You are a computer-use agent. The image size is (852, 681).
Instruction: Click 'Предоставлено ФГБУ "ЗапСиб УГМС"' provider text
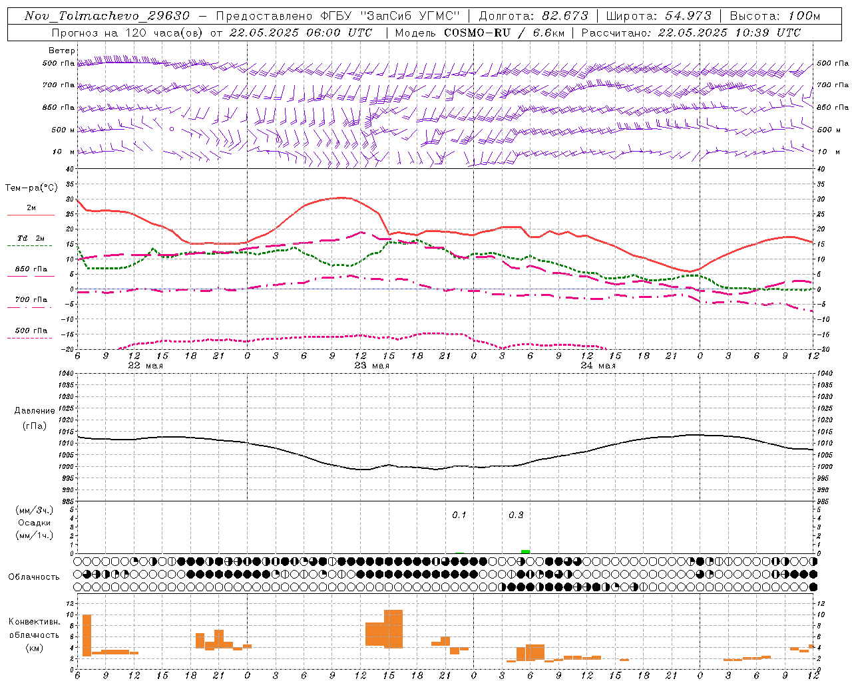(x=338, y=16)
